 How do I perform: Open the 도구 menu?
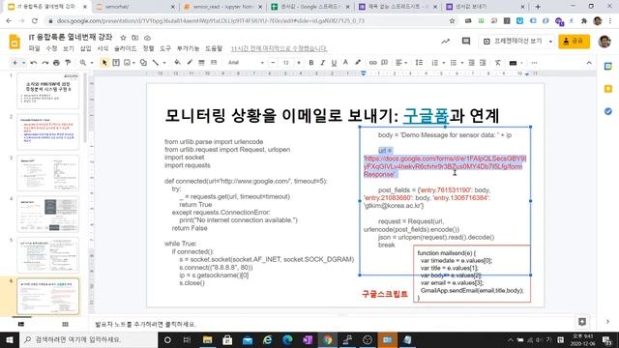[165, 48]
